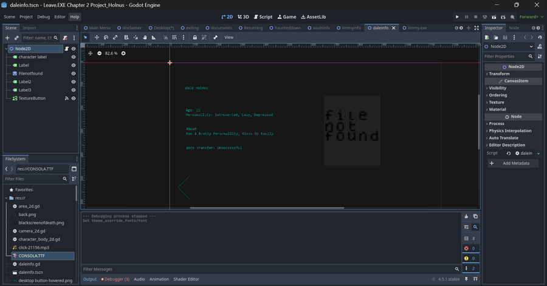
Task: Toggle Grid Snap
Action: coord(174,37)
